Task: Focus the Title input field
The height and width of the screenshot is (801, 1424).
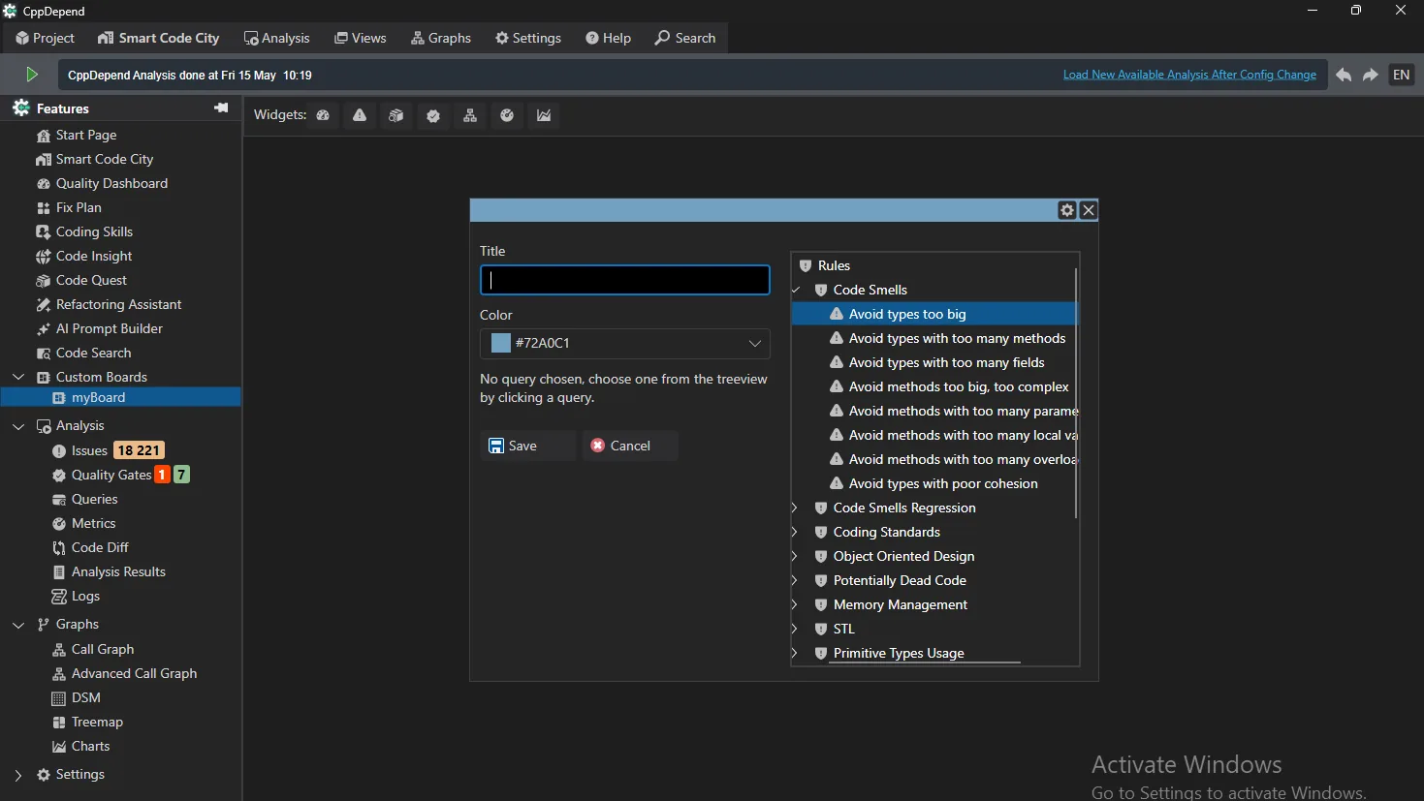Action: (x=625, y=280)
